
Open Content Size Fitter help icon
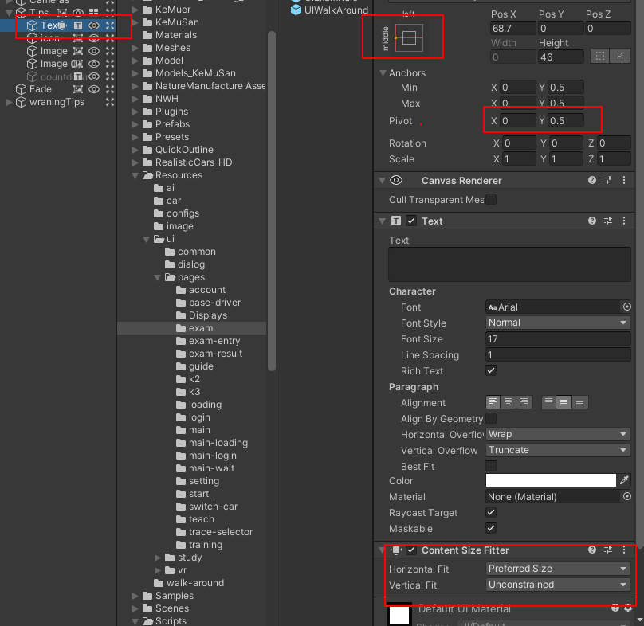pos(592,550)
